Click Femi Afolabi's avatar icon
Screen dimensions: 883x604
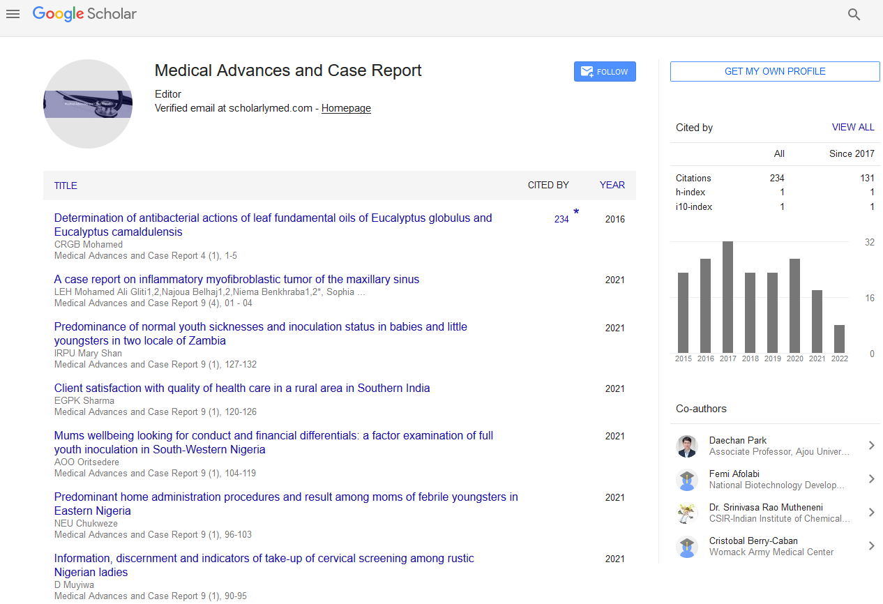(687, 480)
